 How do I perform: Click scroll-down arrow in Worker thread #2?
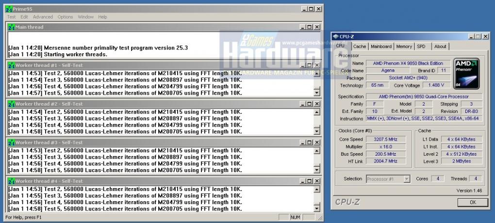pyautogui.click(x=317, y=131)
